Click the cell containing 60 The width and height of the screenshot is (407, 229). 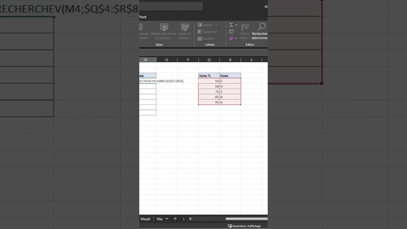(x=209, y=87)
